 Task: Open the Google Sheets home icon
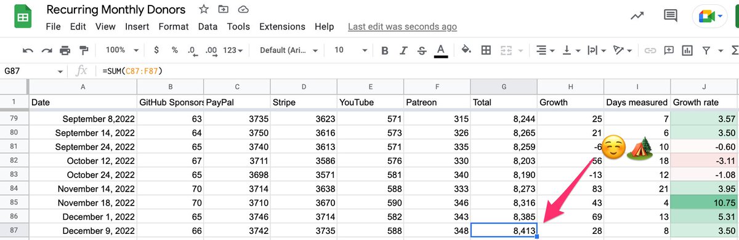(23, 17)
